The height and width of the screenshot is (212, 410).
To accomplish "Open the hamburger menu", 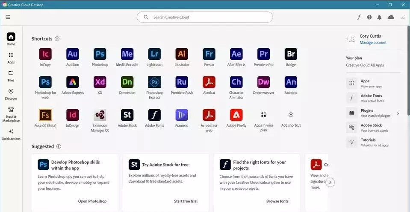I will 8,17.
